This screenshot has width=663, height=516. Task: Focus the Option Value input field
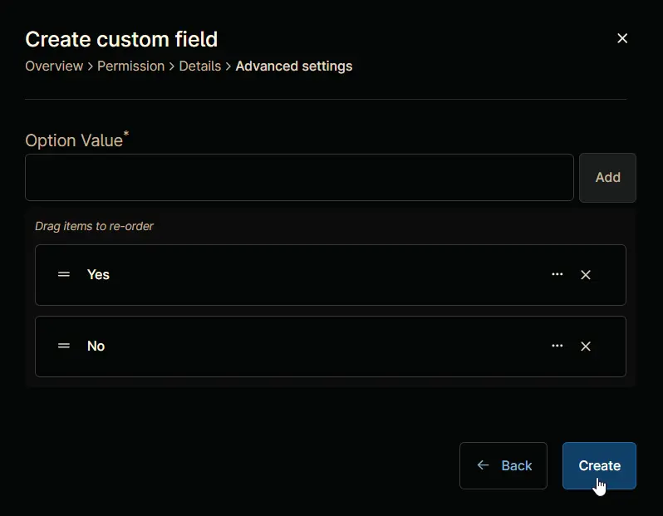click(299, 178)
